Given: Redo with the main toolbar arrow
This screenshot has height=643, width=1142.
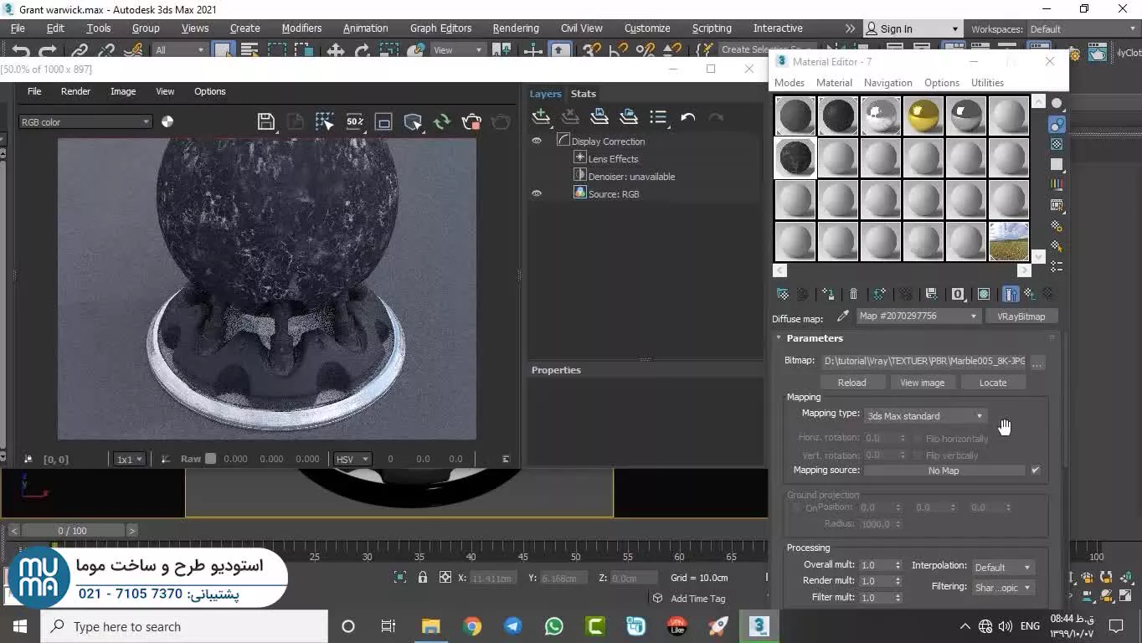Looking at the screenshot, I should 49,50.
